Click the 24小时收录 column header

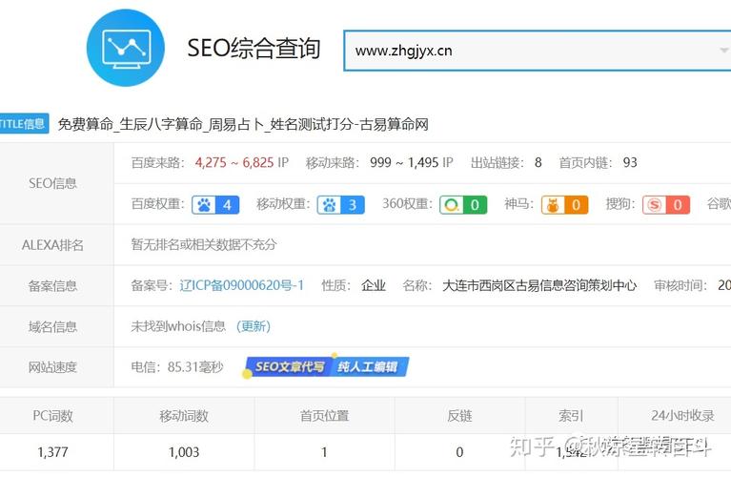pos(683,415)
